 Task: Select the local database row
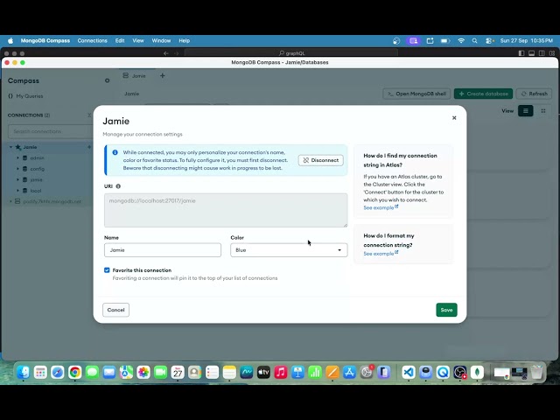[50, 191]
